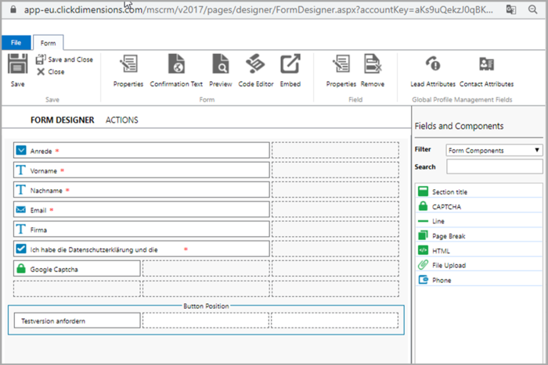Screen dimensions: 548x365
Task: Select the Google Captcha field
Action: [x=77, y=269]
